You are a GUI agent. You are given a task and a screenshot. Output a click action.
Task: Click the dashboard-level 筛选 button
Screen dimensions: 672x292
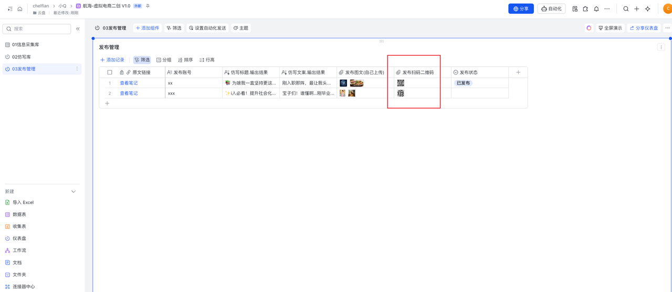(x=174, y=28)
